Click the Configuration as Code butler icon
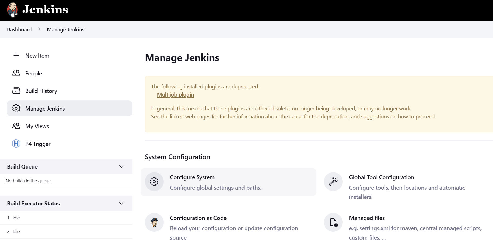493x250 pixels. click(x=154, y=222)
